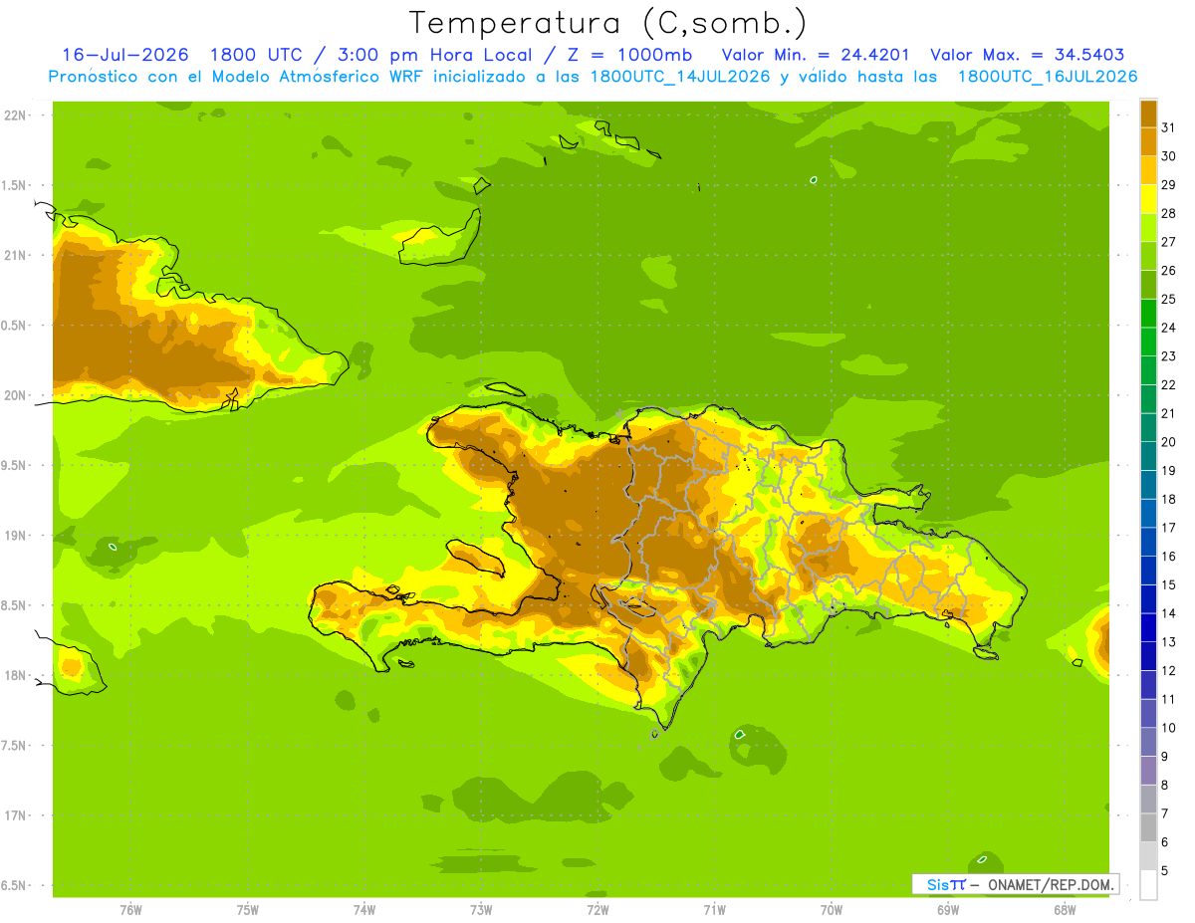
Task: Select the "16-Jul-2026" date text
Action: [125, 55]
